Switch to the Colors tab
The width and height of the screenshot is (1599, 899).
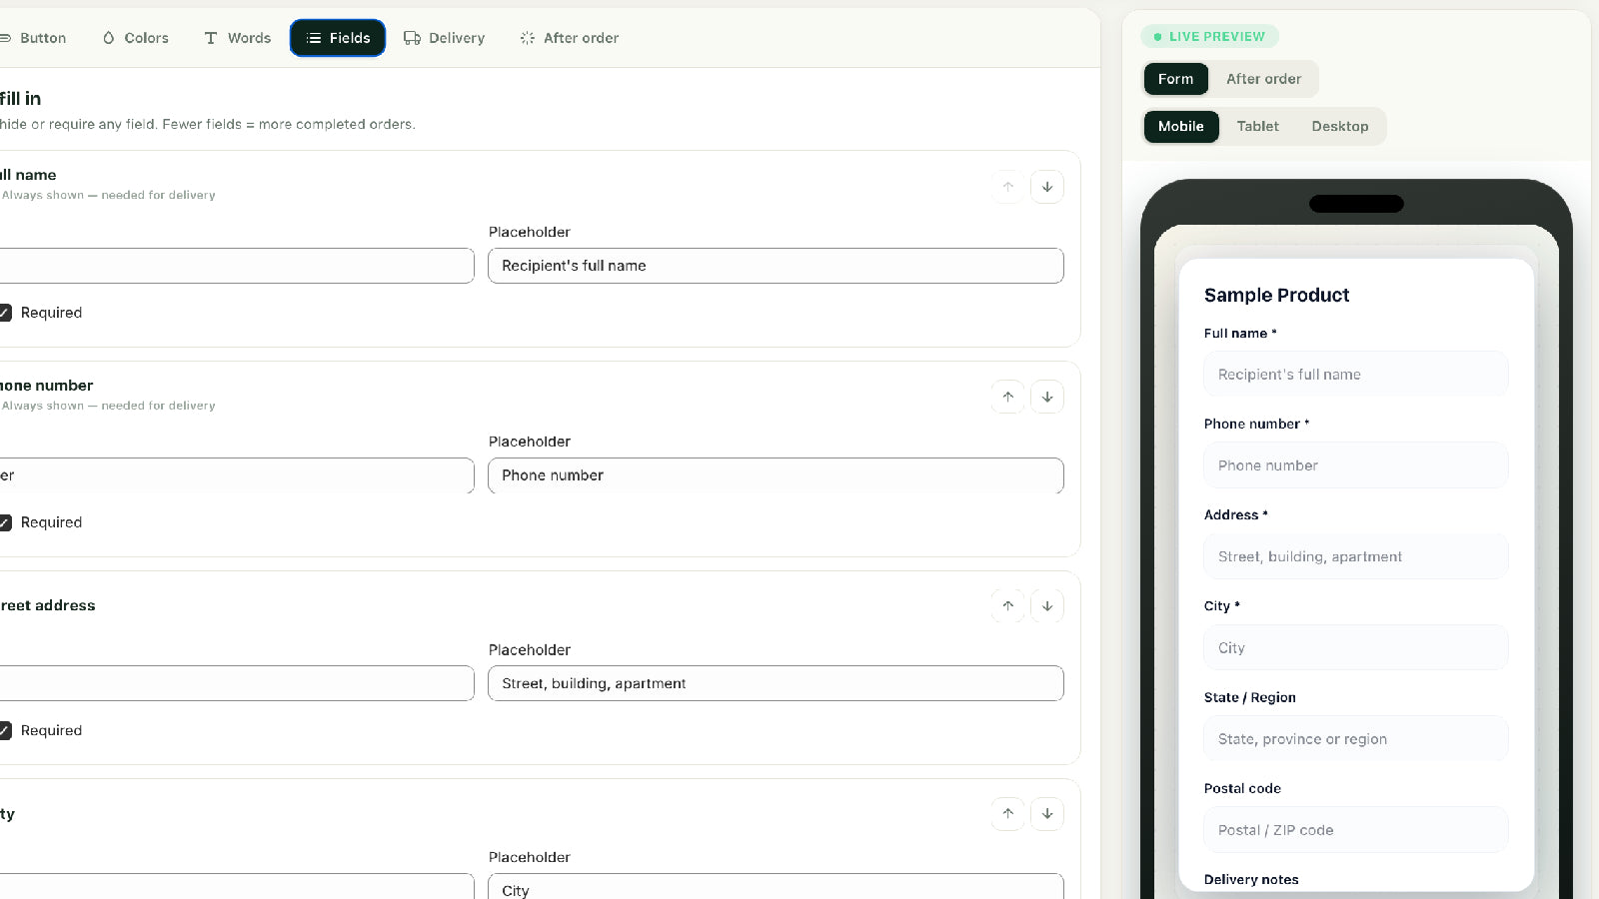click(x=135, y=38)
